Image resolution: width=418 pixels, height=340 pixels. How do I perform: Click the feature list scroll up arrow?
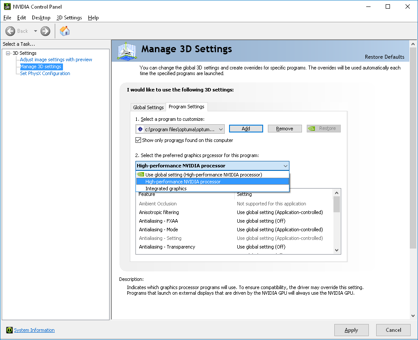(337, 193)
